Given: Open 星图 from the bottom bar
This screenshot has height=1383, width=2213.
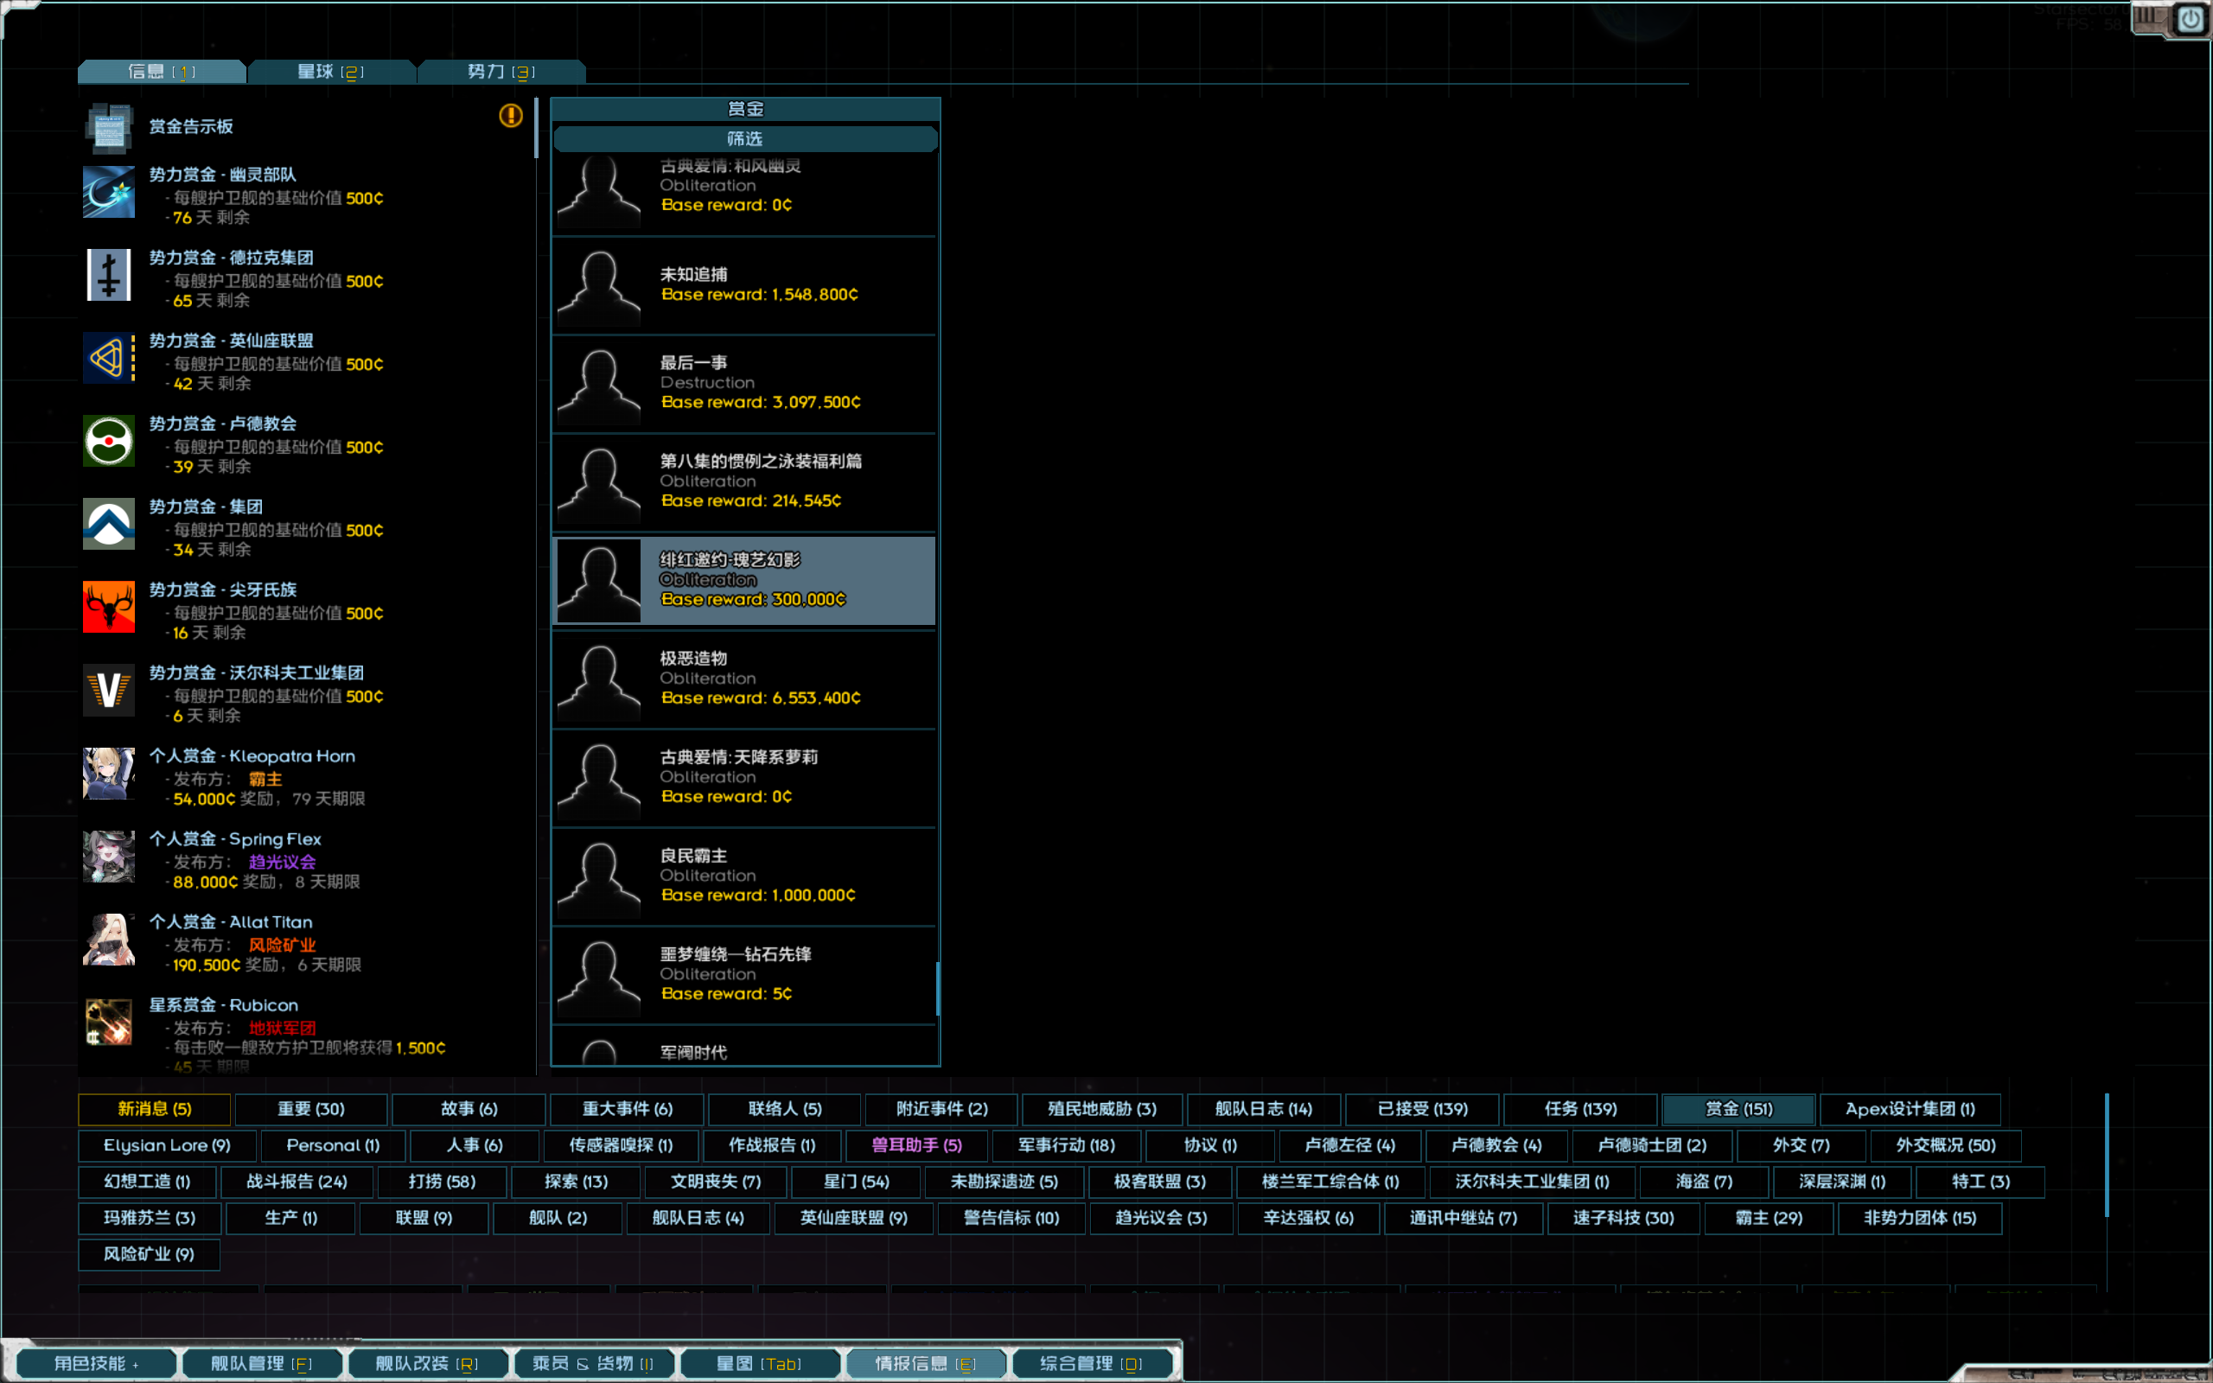Looking at the screenshot, I should (759, 1362).
